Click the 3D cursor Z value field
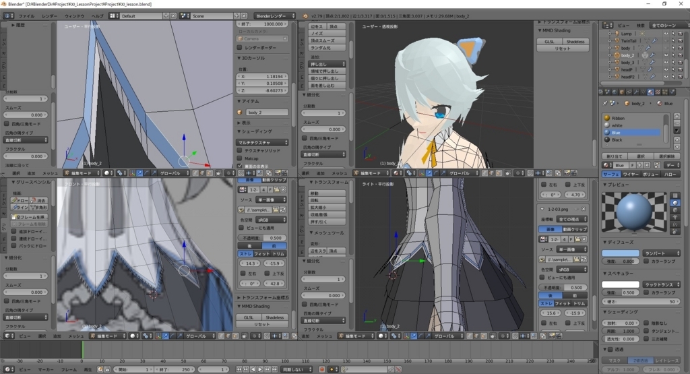Screen dimensions: 690x374 coord(263,91)
